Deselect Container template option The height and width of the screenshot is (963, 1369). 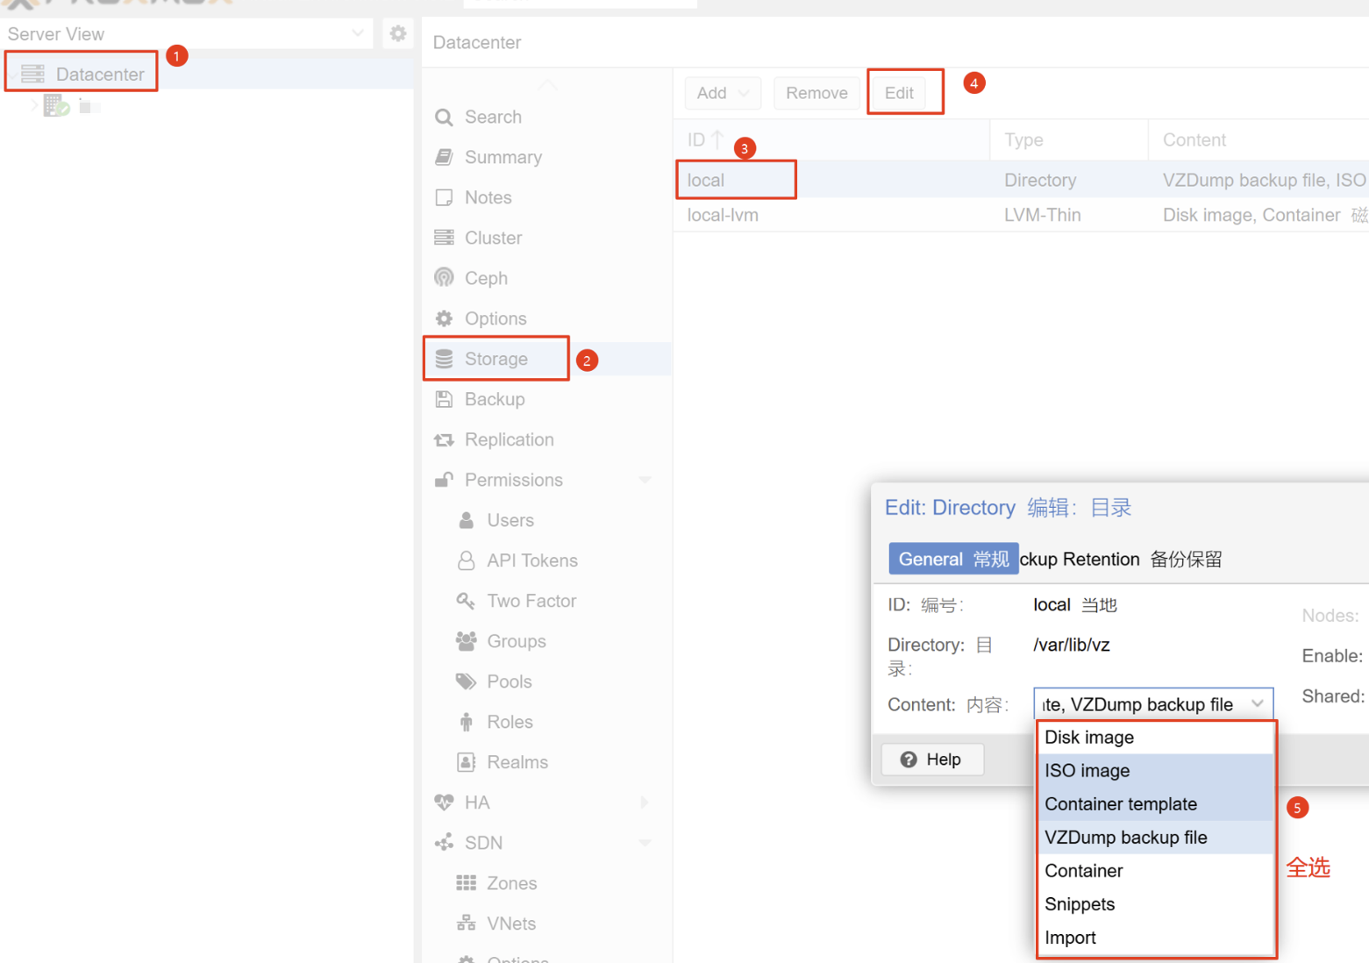(x=1155, y=804)
